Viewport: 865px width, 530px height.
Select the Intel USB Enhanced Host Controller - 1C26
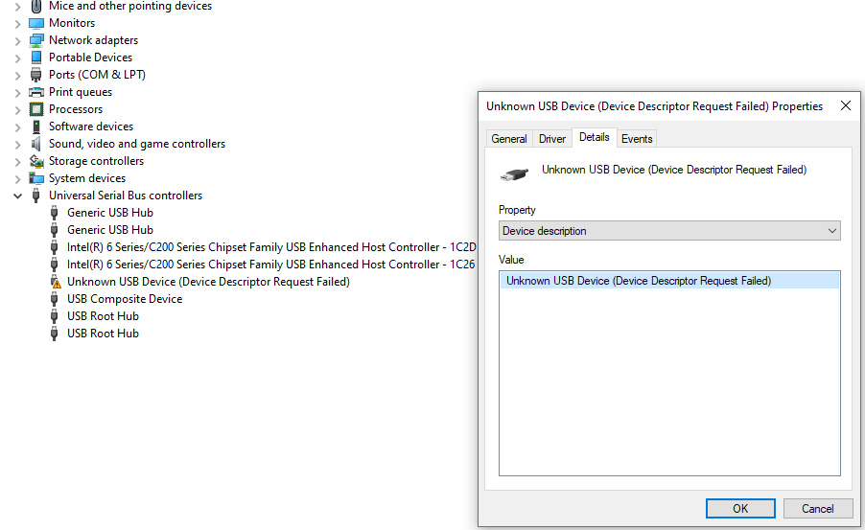tap(270, 265)
